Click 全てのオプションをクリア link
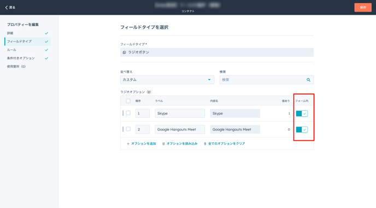The height and width of the screenshot is (208, 376). coord(224,144)
